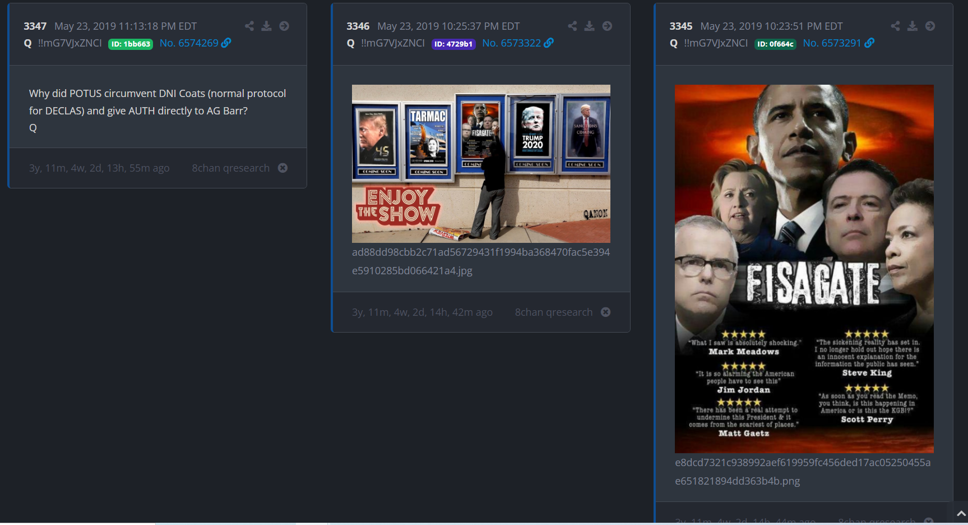This screenshot has width=968, height=525.
Task: Click chain icon next to No. 6574269
Action: [226, 43]
